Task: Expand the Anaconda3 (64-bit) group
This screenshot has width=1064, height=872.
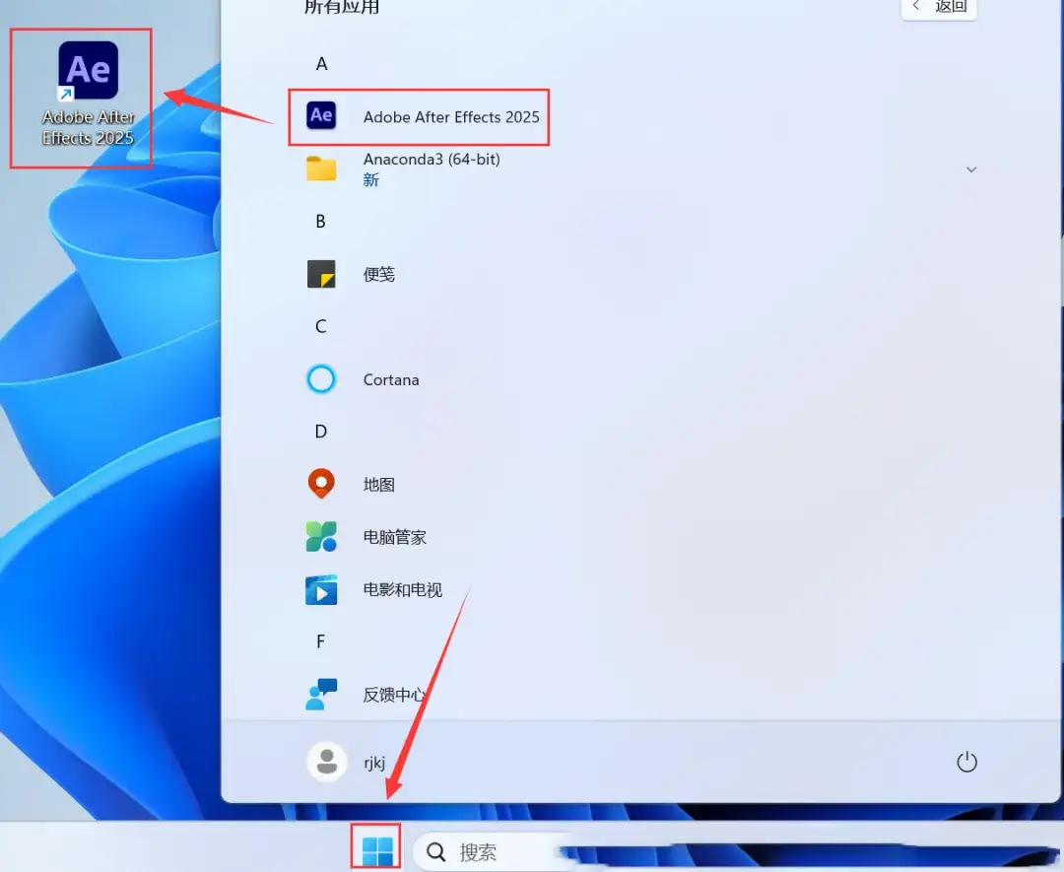Action: point(972,168)
